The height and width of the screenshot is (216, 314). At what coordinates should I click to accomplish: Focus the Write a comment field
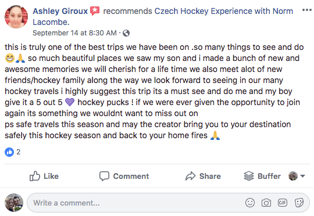click(168, 203)
